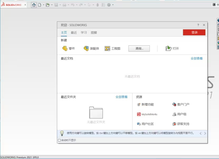
Task: Click the red 登录 login button
Action: (x=194, y=32)
